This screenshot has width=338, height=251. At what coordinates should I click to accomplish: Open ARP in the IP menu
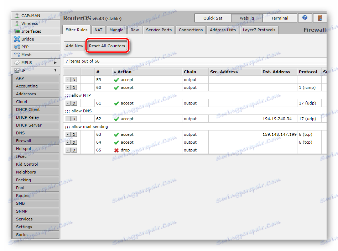point(36,78)
